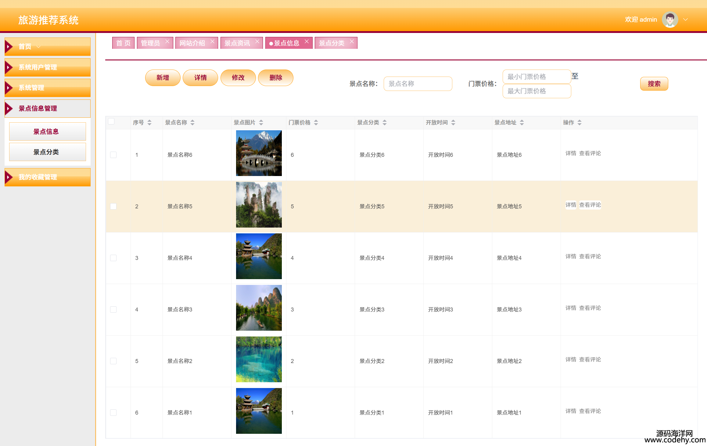Image resolution: width=707 pixels, height=446 pixels.
Task: Open 查看评论 for 景点名称4
Action: point(590,257)
